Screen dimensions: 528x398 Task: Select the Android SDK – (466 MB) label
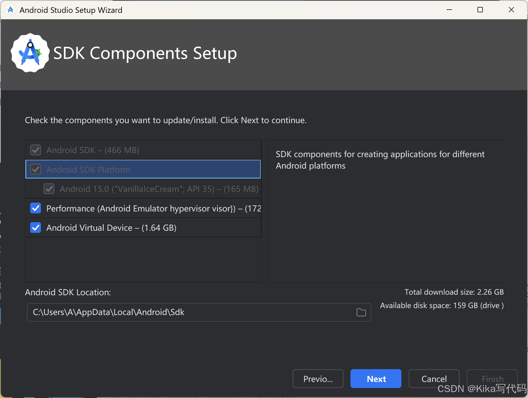coord(93,150)
